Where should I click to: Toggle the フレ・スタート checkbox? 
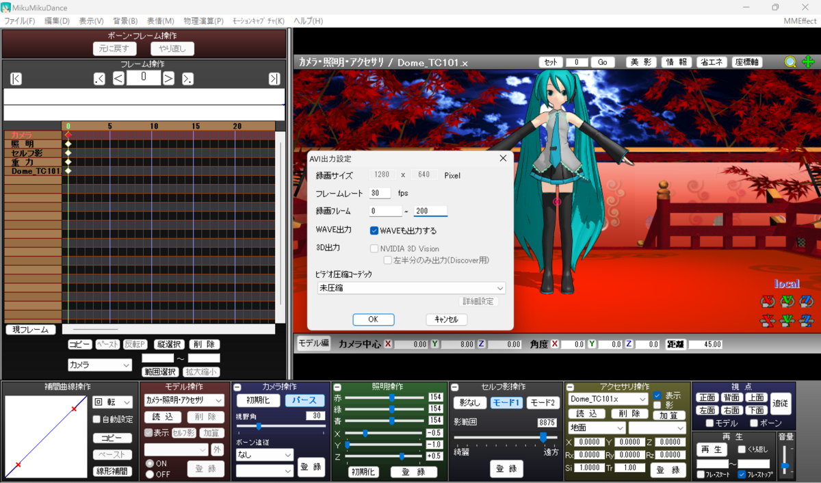pyautogui.click(x=701, y=474)
